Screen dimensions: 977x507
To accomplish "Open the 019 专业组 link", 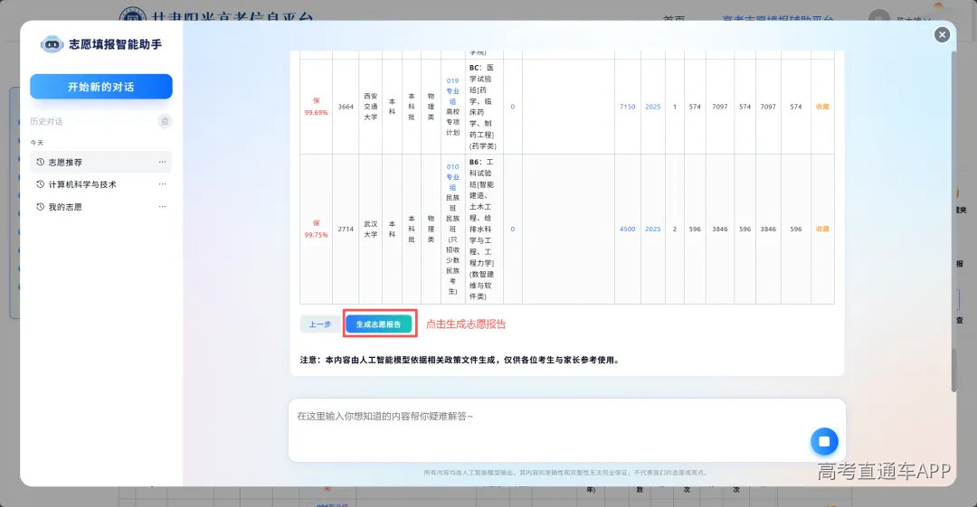I will pyautogui.click(x=452, y=91).
